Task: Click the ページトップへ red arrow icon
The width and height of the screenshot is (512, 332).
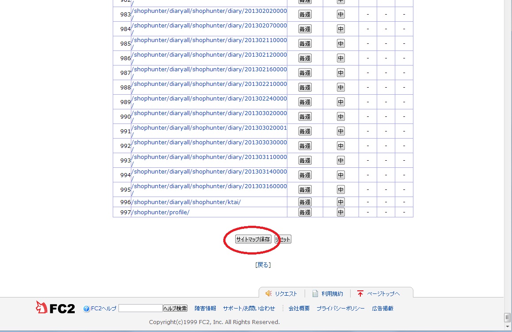Action: 360,293
